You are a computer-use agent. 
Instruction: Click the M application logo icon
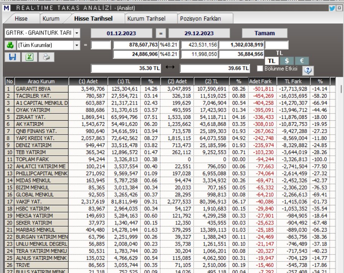point(6,8)
